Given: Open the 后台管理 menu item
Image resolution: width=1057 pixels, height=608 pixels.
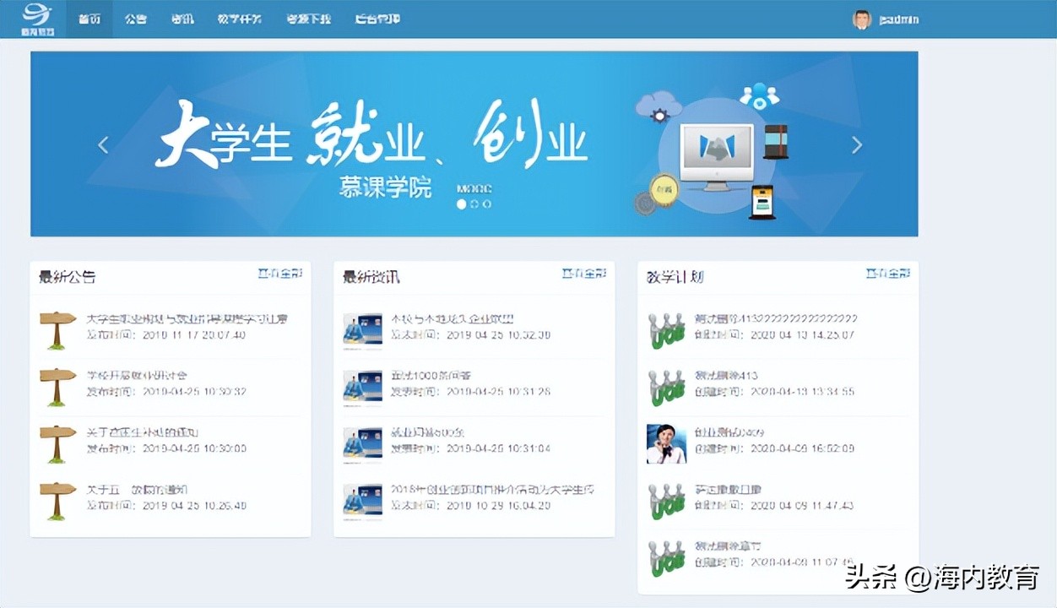Looking at the screenshot, I should click(x=377, y=18).
